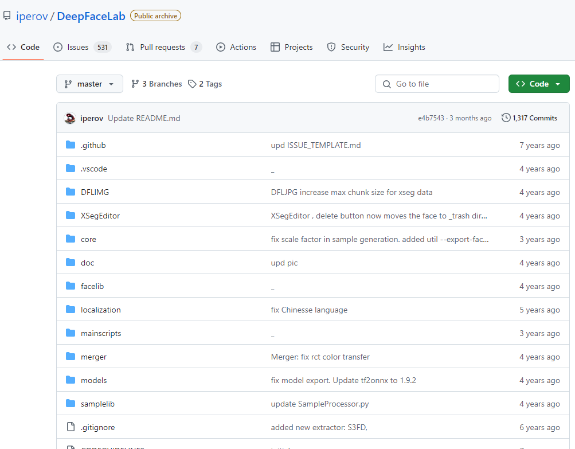Switch to the Issues tab
575x449 pixels.
click(x=82, y=47)
